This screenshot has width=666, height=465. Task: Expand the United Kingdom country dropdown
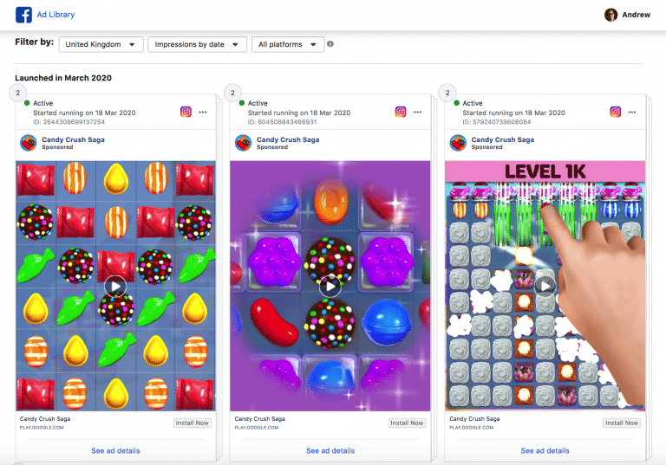[x=101, y=44]
